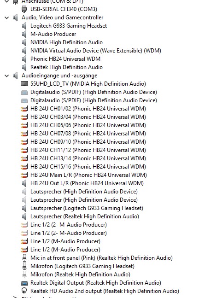Click the 55UHD_LCD_TV monitor icon
Image resolution: width=199 pixels, height=298 pixels.
point(24,84)
